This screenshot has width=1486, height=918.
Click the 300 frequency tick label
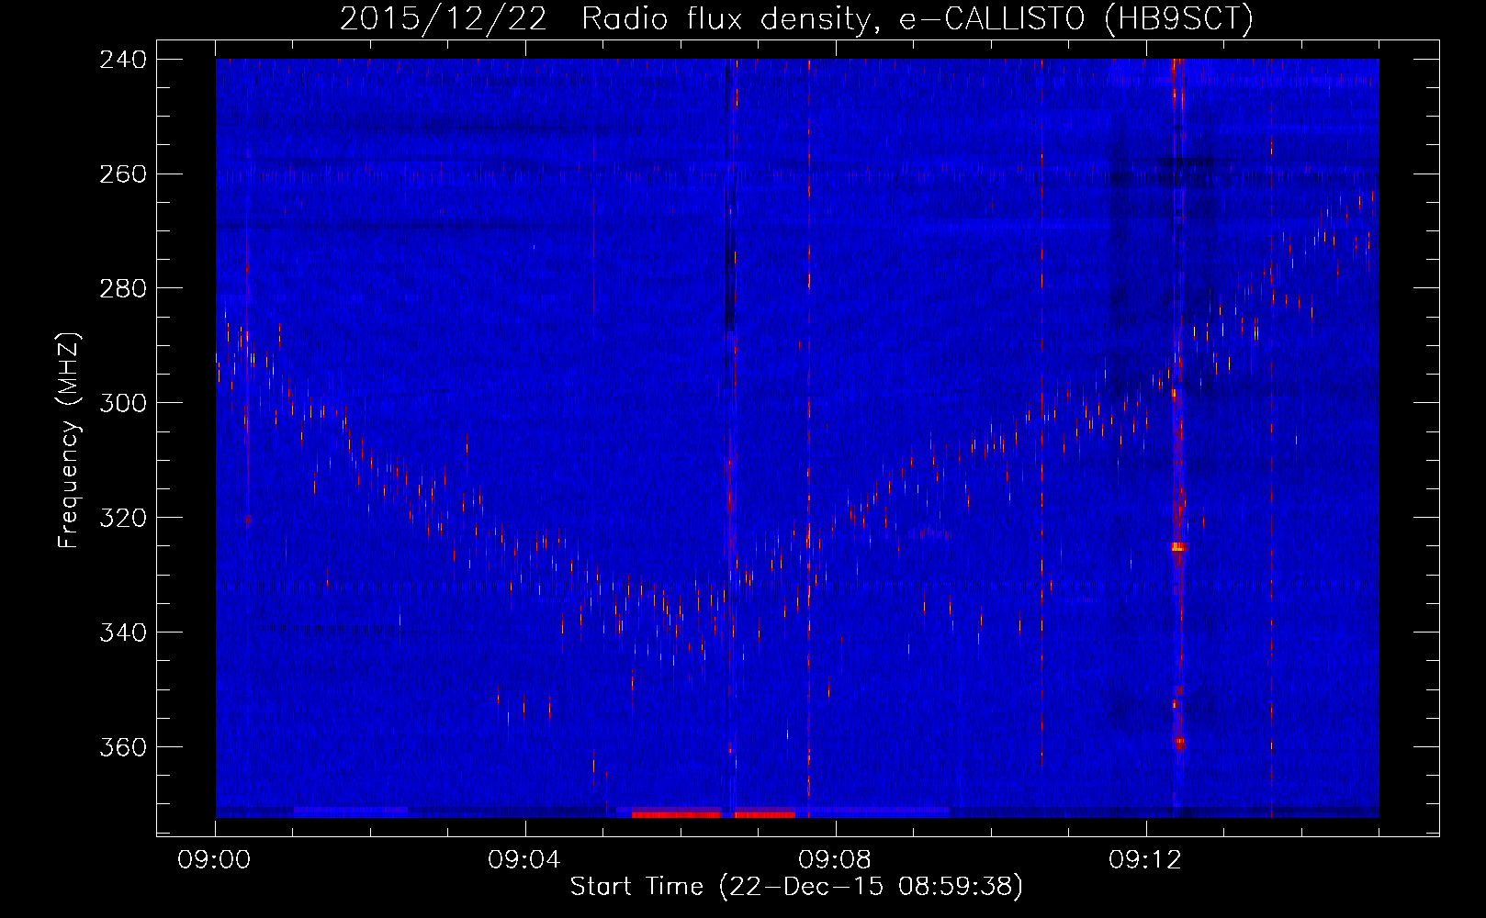click(123, 403)
